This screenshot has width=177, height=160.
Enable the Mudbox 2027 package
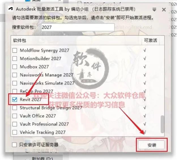coord(15,67)
